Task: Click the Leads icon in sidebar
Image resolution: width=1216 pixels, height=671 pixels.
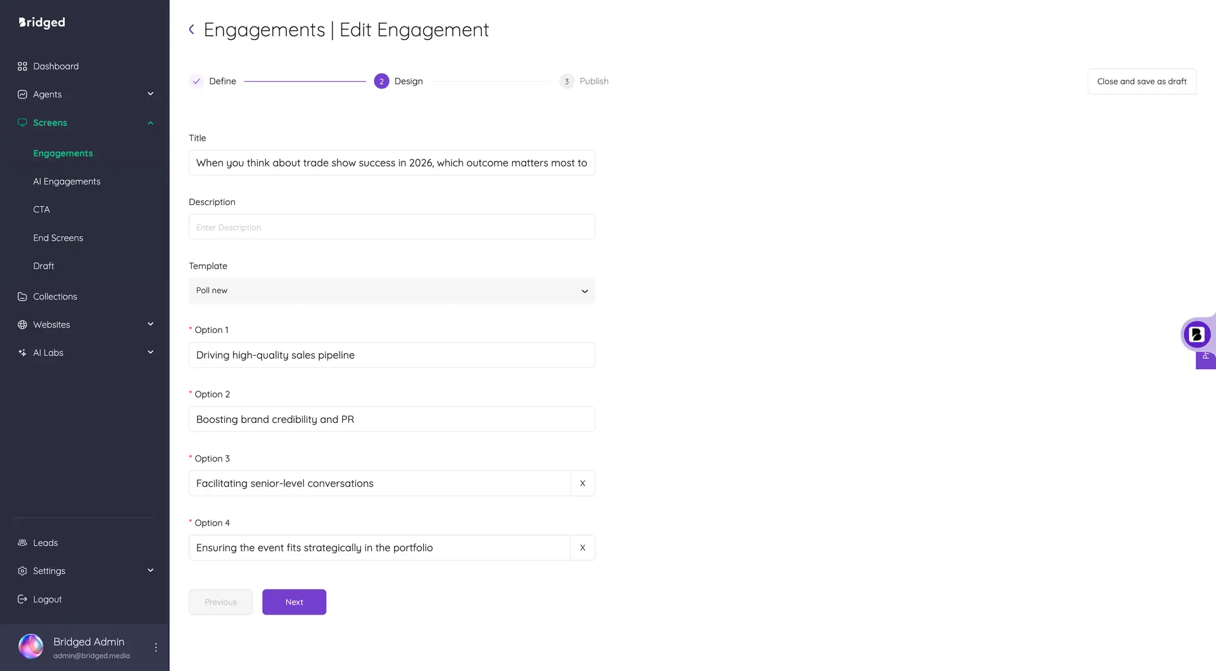Action: (22, 542)
